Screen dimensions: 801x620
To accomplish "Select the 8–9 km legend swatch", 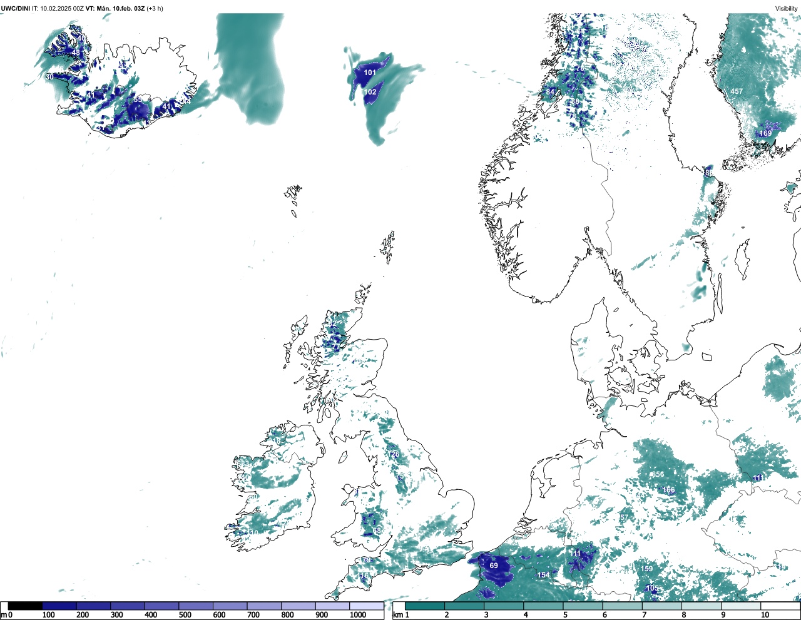I will click(x=701, y=606).
